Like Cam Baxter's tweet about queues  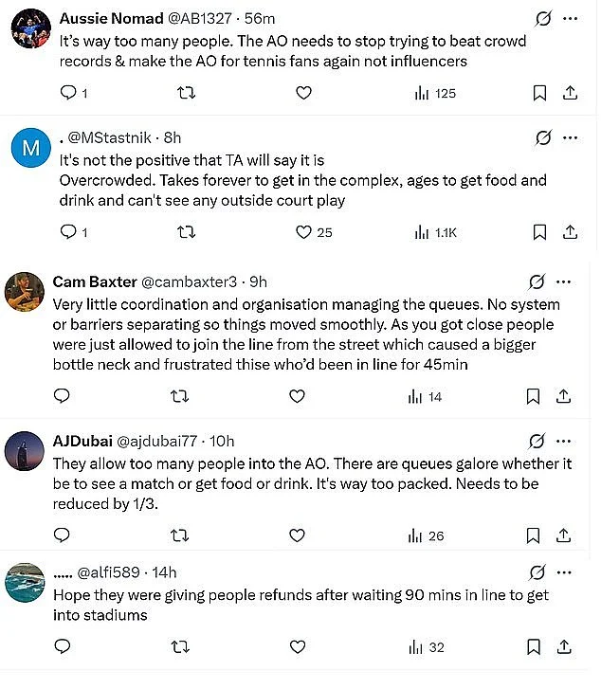(x=297, y=396)
